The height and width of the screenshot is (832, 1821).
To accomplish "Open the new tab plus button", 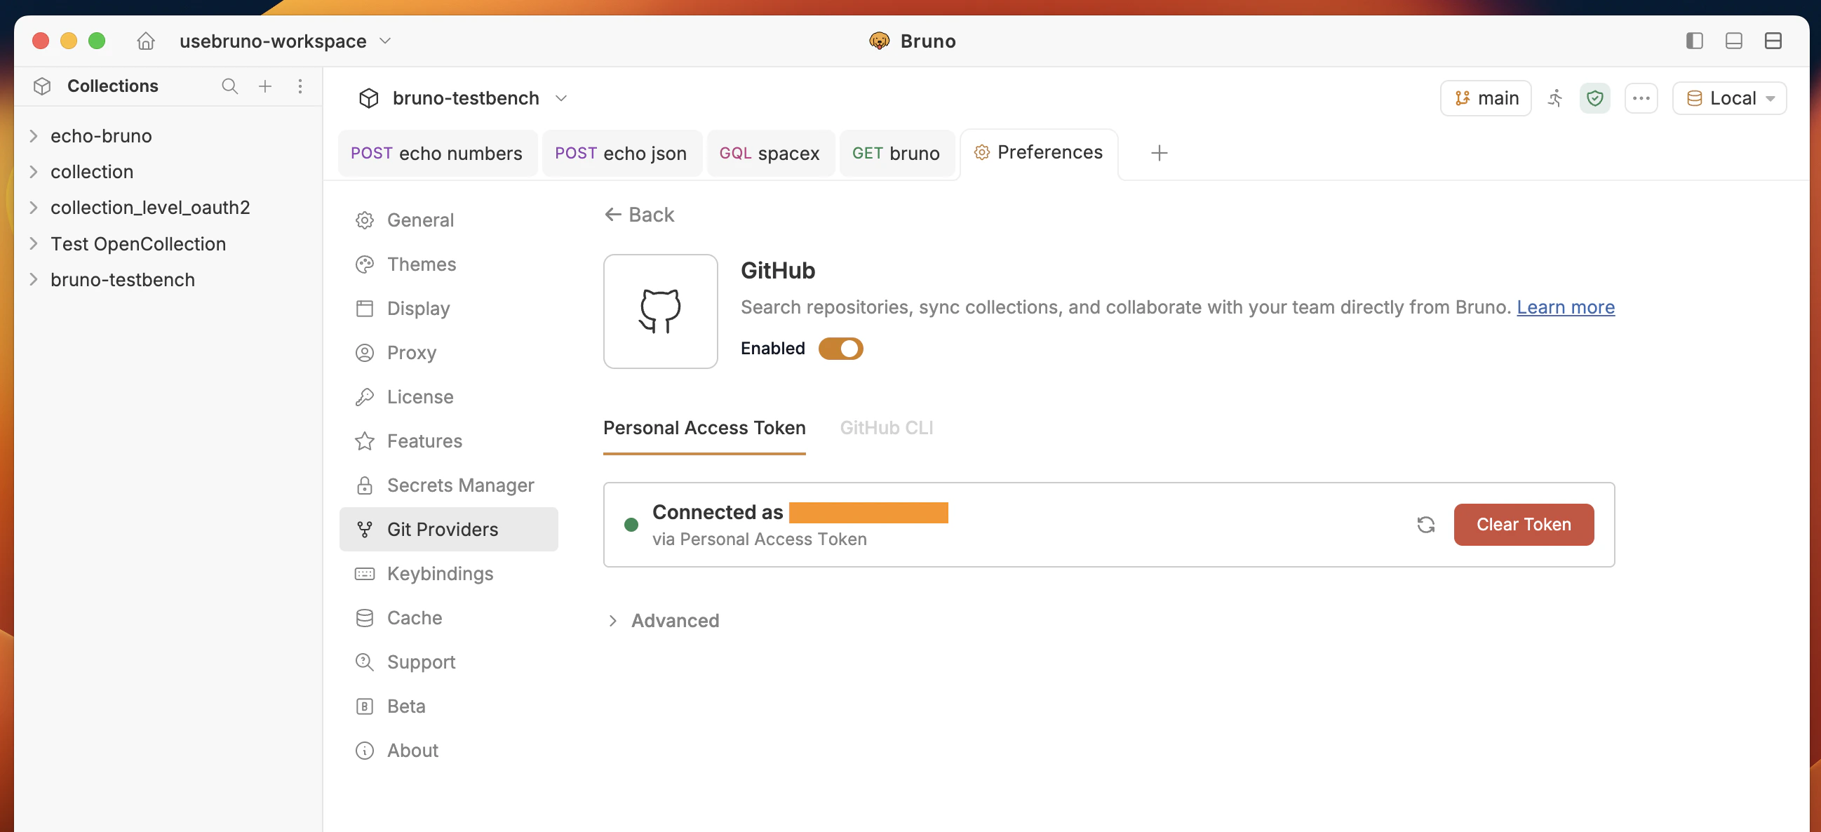I will 1159,153.
